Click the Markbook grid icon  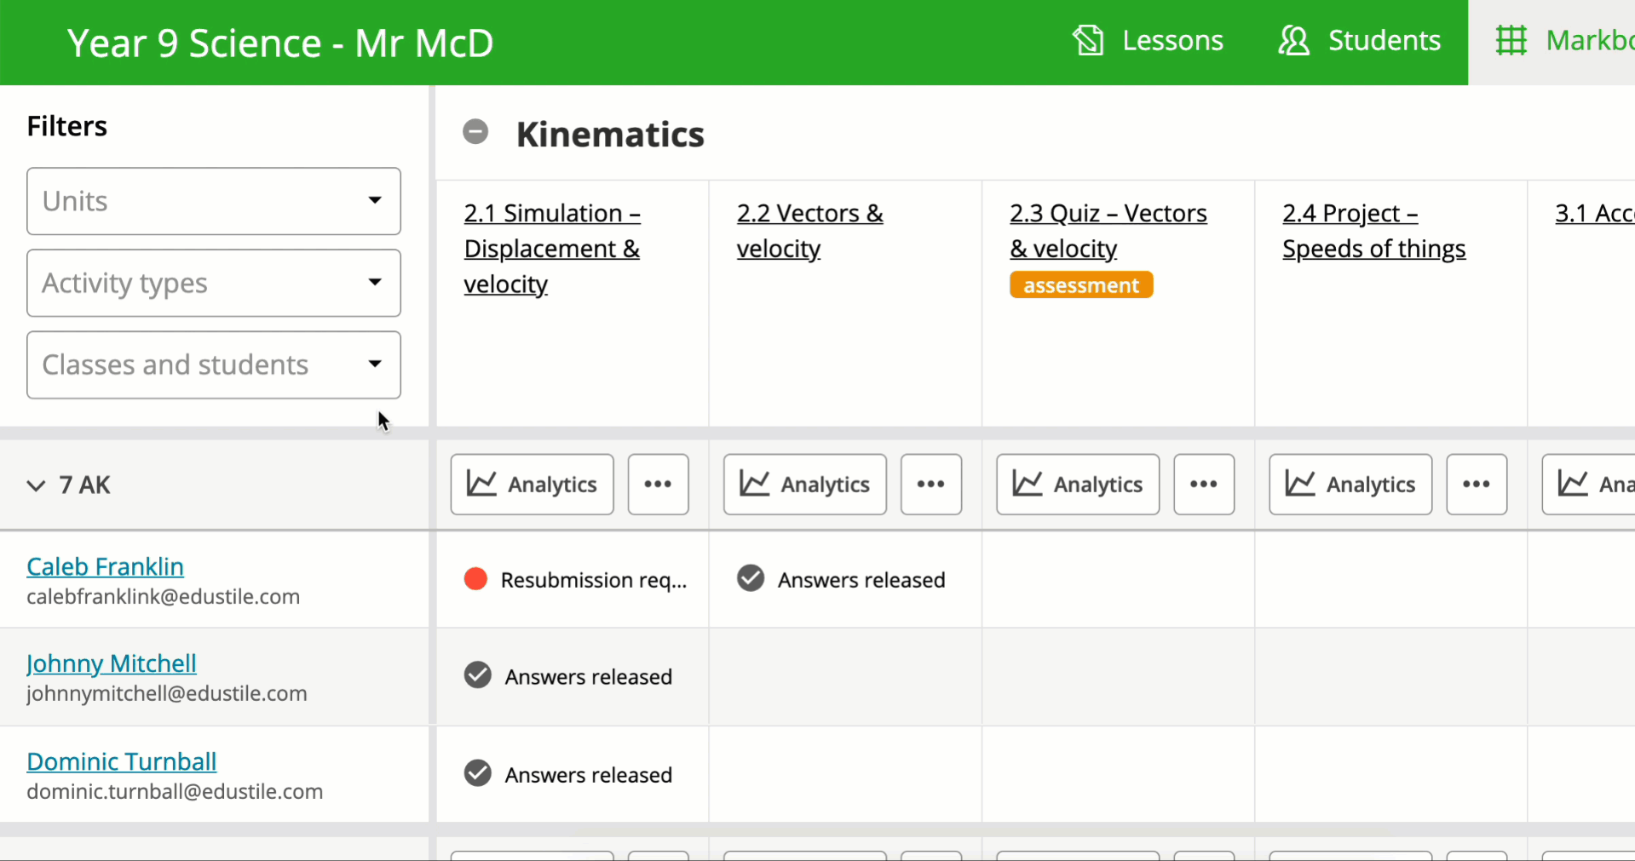tap(1511, 41)
